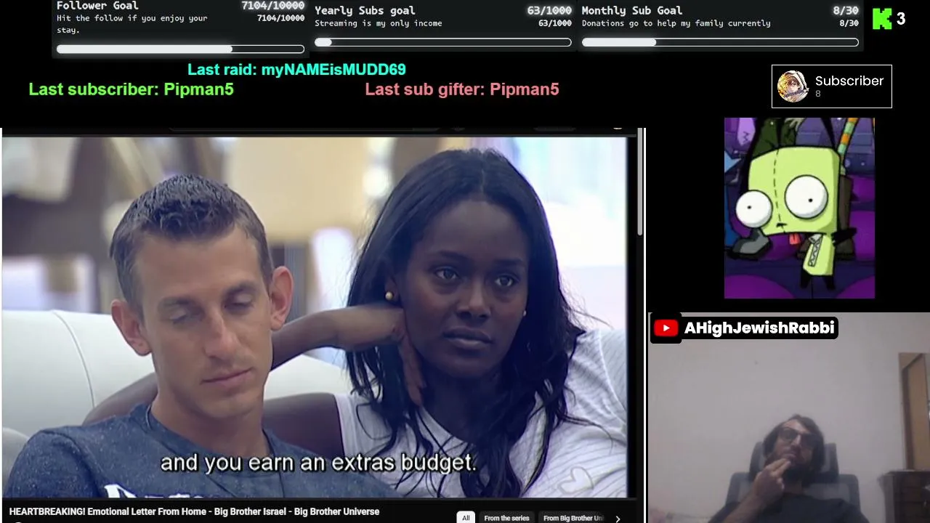Screen dimensions: 930x523
Task: Click the "Last raid: myNAMEisMUDD69" text
Action: click(296, 70)
